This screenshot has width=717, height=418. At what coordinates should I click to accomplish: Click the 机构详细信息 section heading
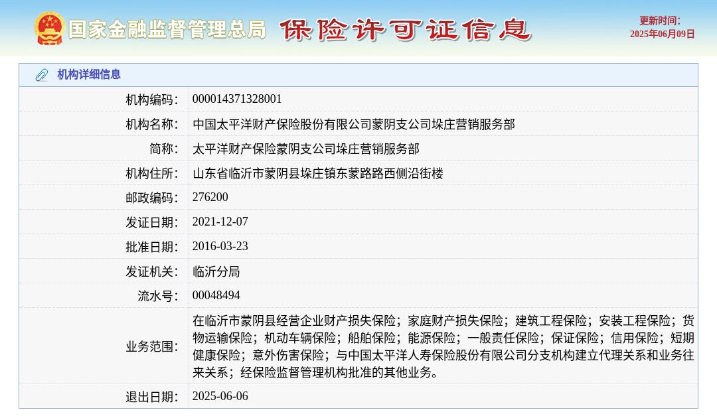(x=89, y=74)
